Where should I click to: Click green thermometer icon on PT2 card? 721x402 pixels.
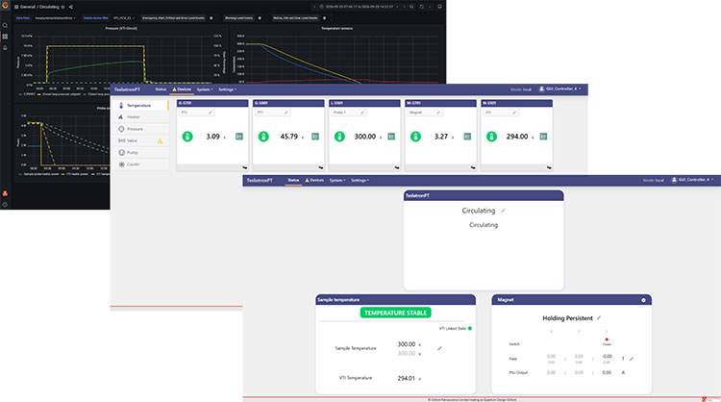pos(187,137)
